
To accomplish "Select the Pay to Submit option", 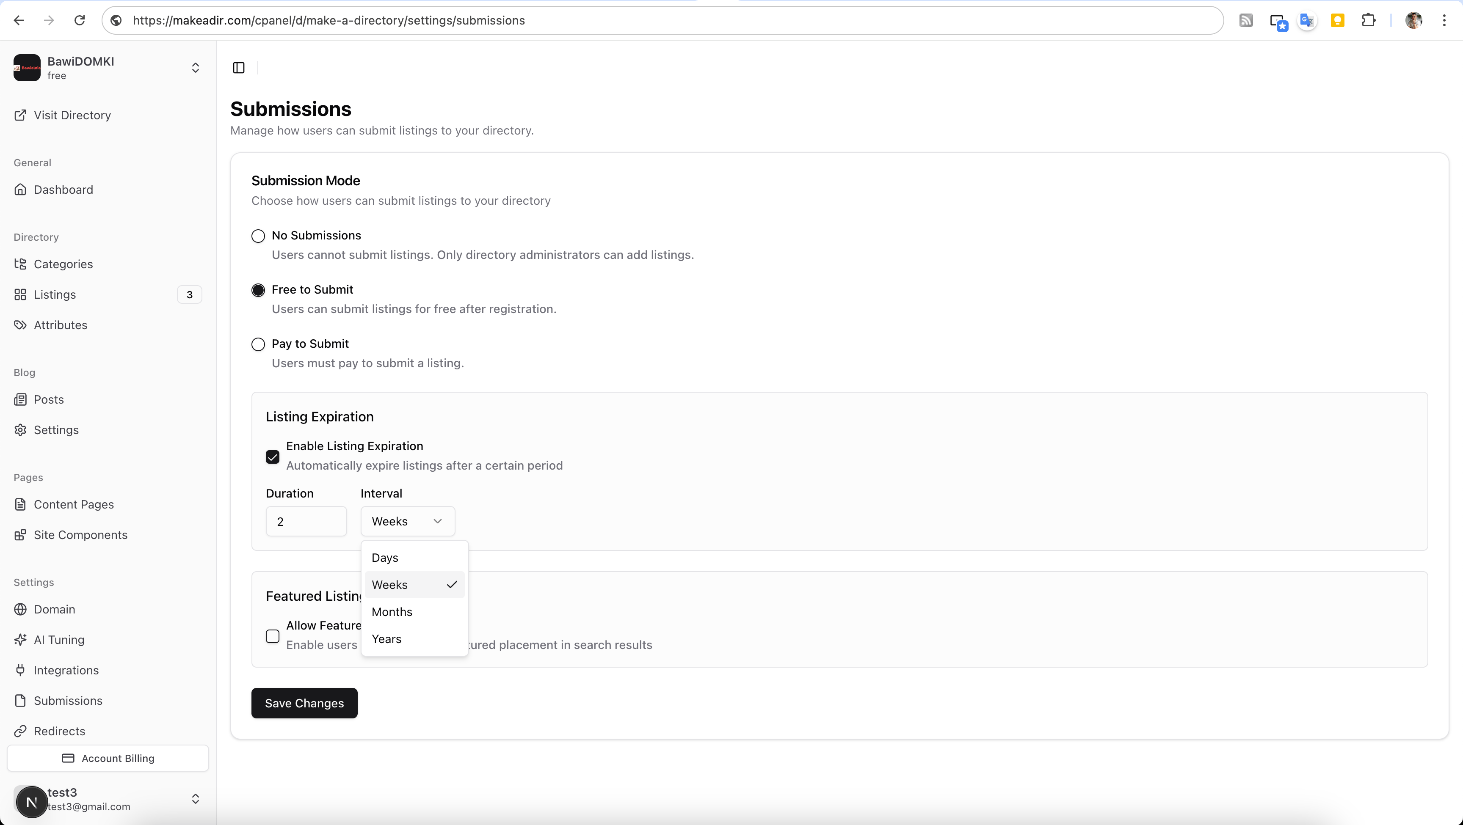I will (258, 345).
